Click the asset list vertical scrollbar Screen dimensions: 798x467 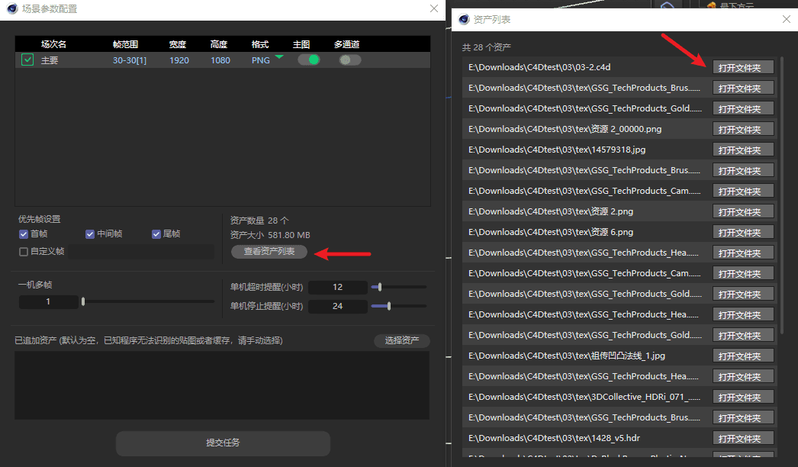point(780,191)
